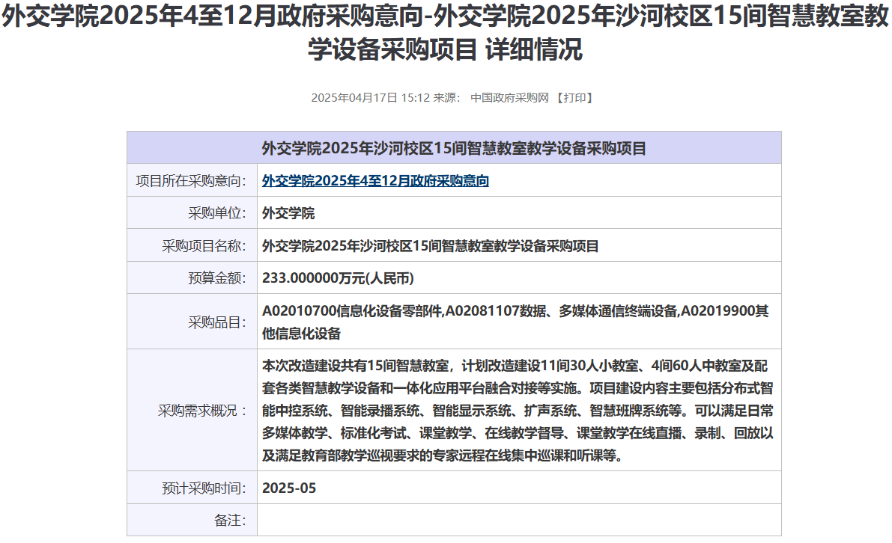The width and height of the screenshot is (892, 543).
Task: Click the budget value 233.000000万元
Action: tap(338, 278)
